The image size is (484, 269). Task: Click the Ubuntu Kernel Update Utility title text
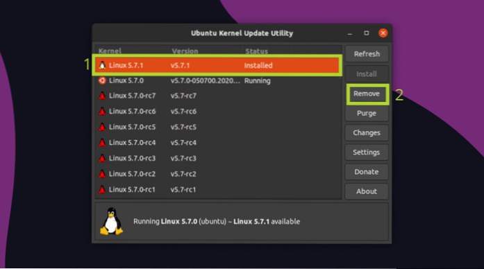tap(242, 33)
